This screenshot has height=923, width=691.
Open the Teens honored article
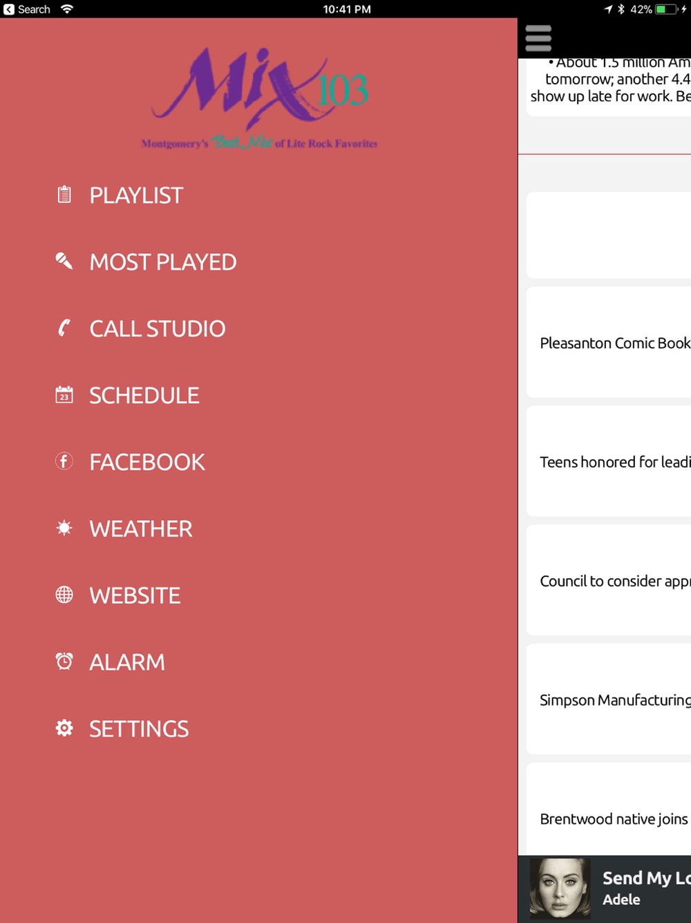[609, 461]
